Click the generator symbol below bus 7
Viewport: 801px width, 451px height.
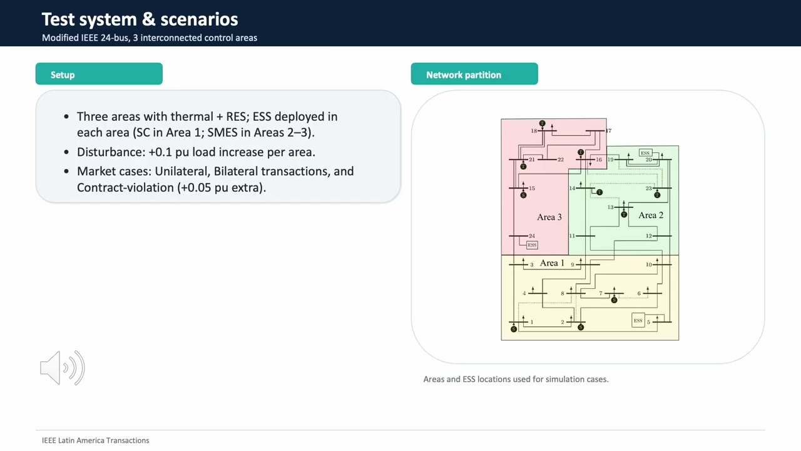(614, 300)
